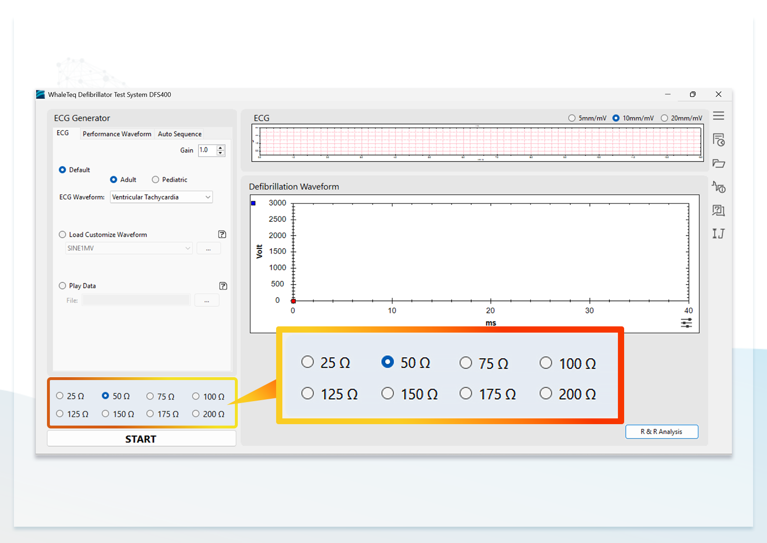Viewport: 767px width, 543px height.
Task: Click the START button
Action: (141, 439)
